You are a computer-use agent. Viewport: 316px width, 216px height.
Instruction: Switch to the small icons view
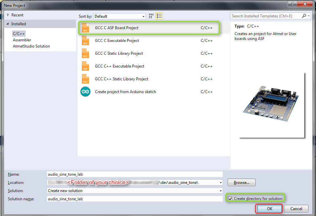click(x=151, y=16)
